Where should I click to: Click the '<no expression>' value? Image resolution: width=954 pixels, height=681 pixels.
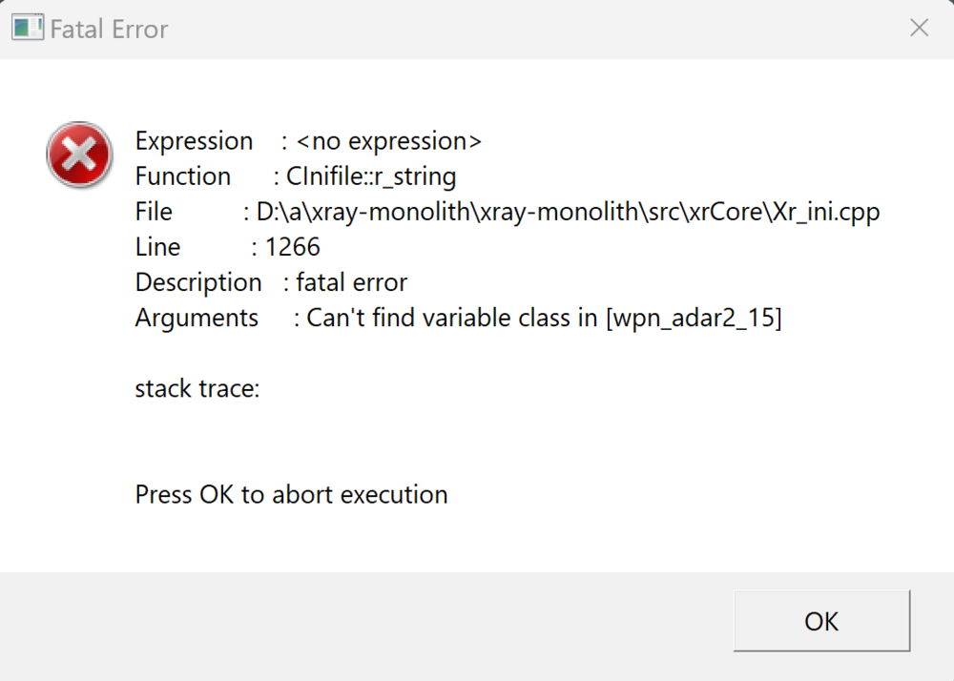pos(389,141)
